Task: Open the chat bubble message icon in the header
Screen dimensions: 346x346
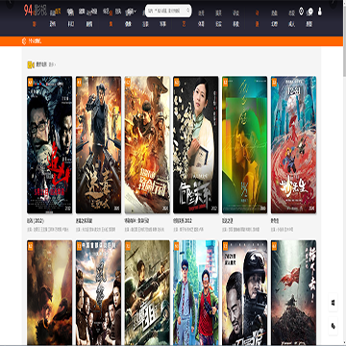Action: click(x=310, y=12)
